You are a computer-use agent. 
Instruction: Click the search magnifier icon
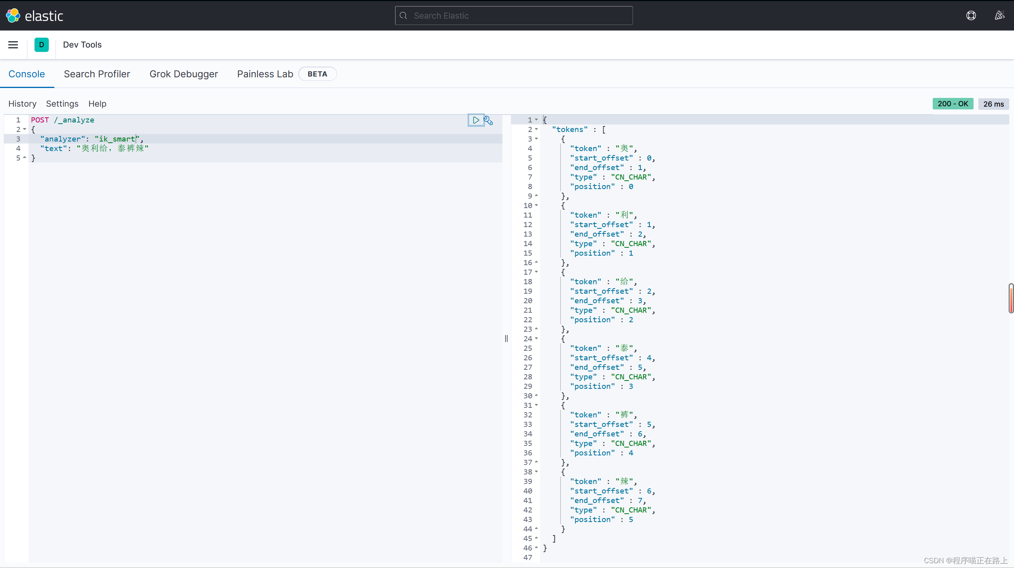[x=404, y=15]
